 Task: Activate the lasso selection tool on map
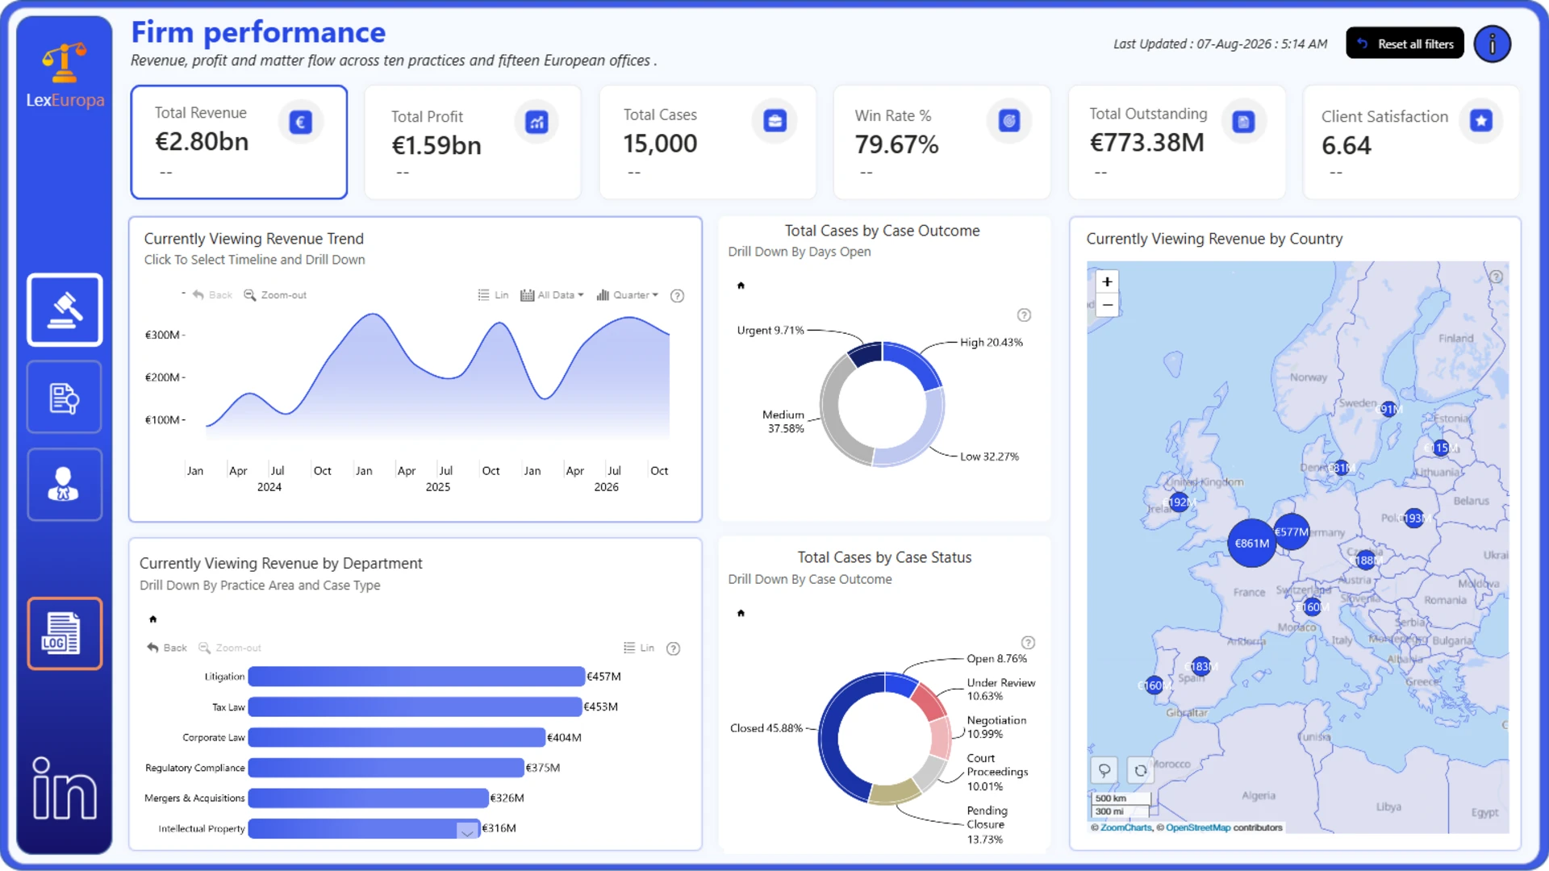(1104, 770)
